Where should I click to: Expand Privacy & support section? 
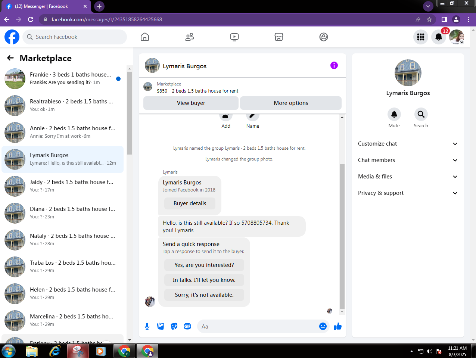tap(408, 193)
